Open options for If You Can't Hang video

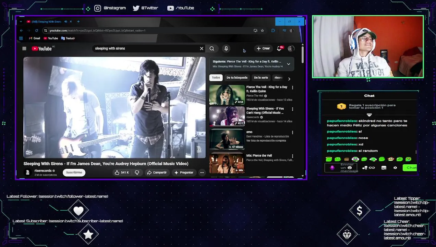tap(292, 109)
